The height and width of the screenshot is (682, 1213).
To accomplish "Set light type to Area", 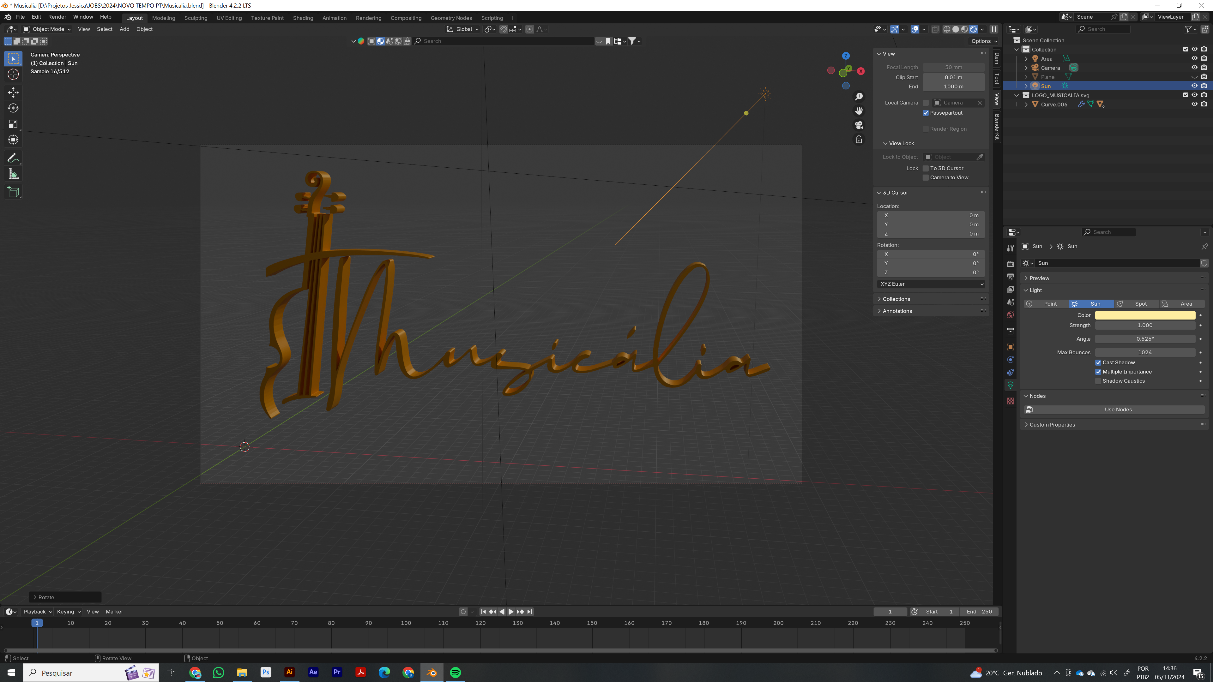I will tap(1182, 304).
